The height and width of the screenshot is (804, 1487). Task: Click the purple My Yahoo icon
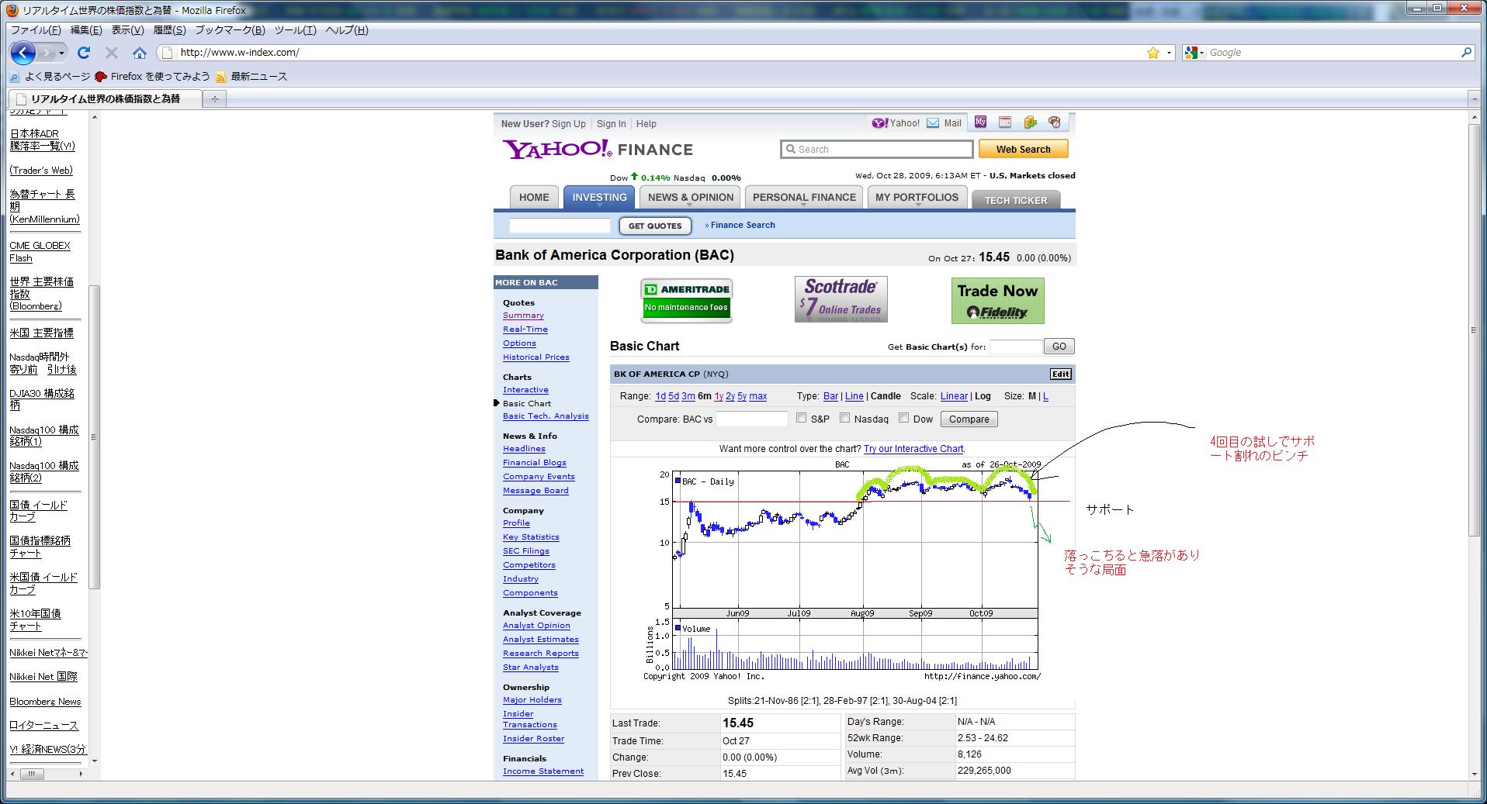click(981, 122)
